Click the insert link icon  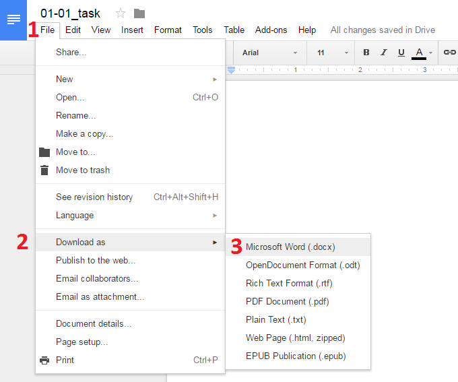coord(449,53)
